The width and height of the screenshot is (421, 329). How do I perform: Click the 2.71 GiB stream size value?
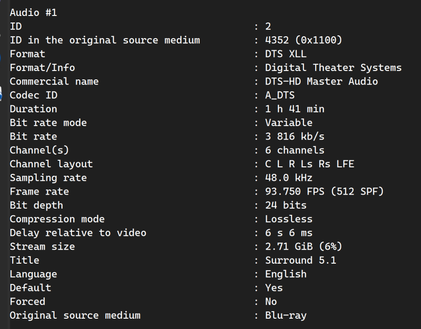303,247
